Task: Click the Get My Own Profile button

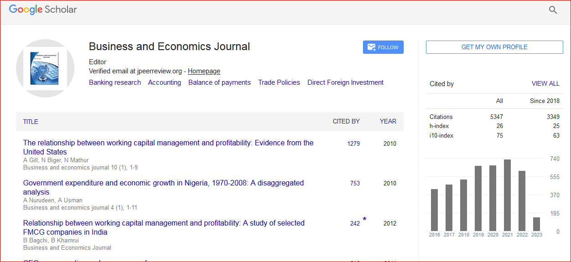Action: pyautogui.click(x=494, y=47)
